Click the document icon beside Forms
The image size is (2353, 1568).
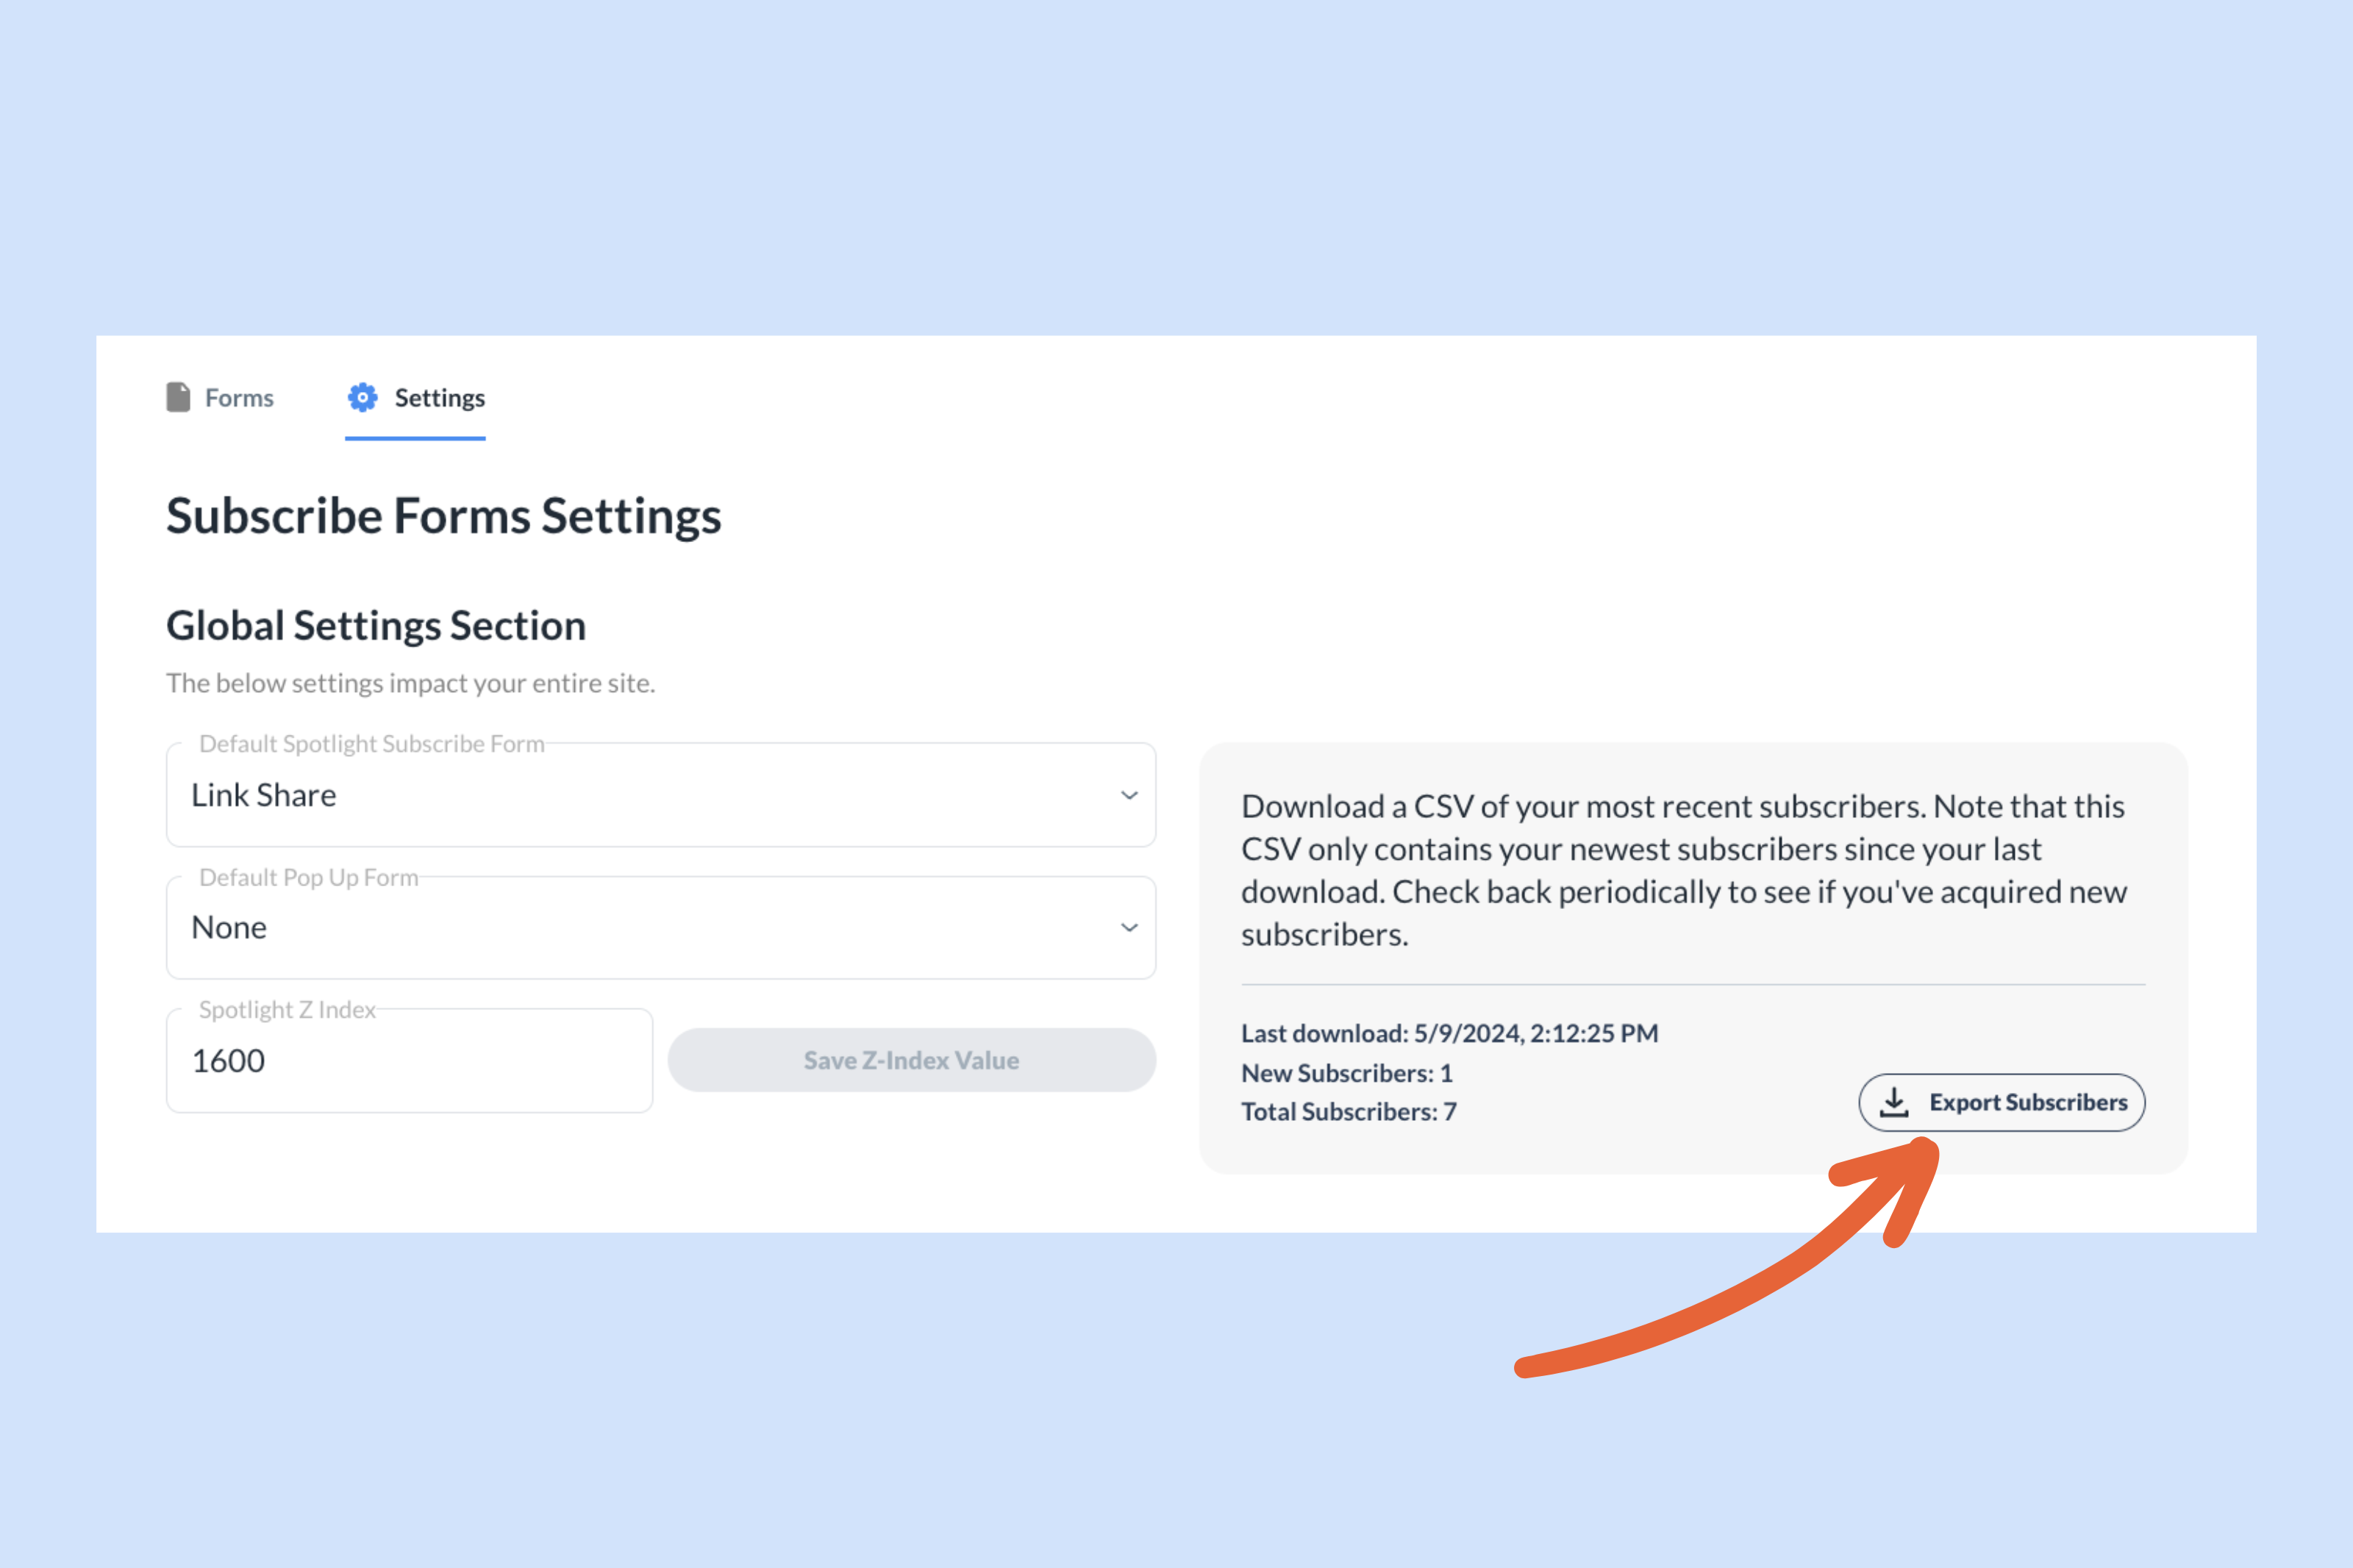[177, 397]
